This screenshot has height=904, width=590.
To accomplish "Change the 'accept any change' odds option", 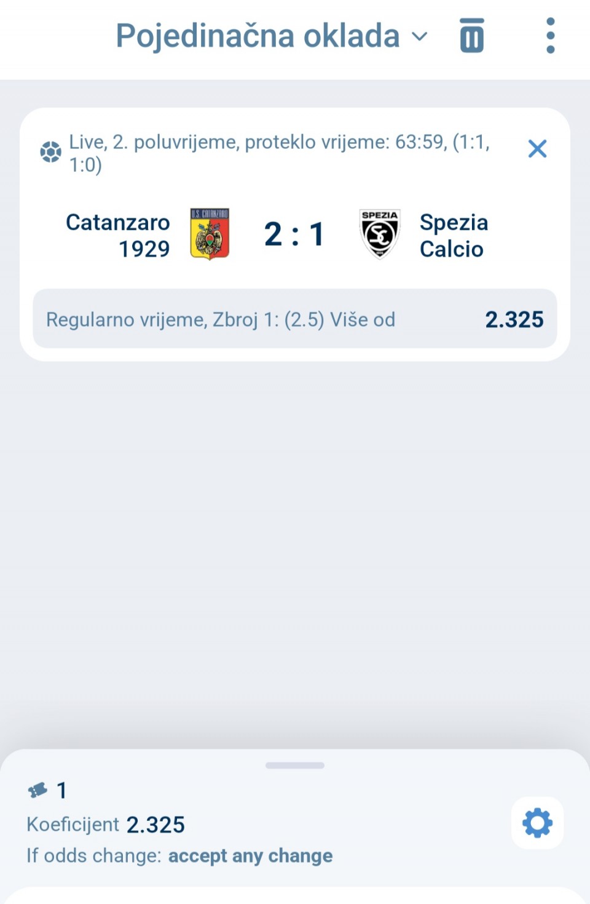I will (x=250, y=856).
